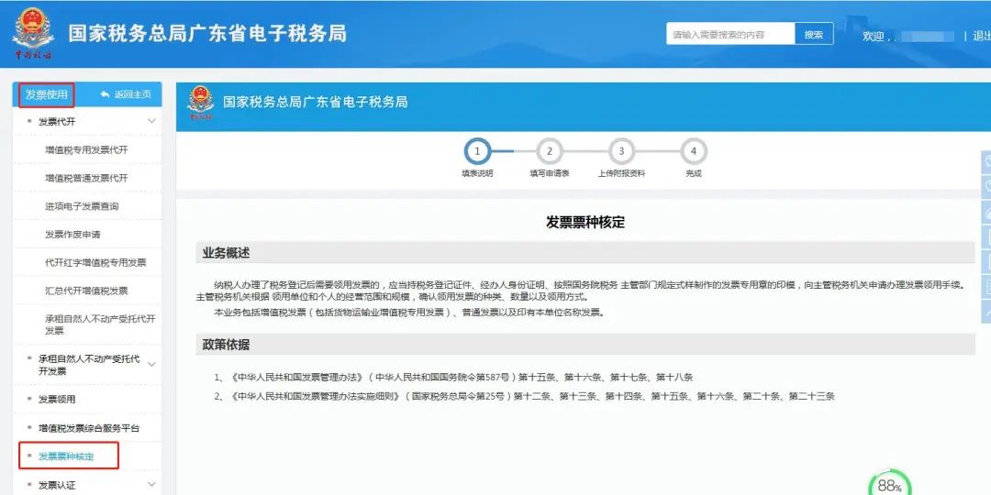Click the 政策依据 section heading
Image resolution: width=991 pixels, height=495 pixels.
click(226, 345)
